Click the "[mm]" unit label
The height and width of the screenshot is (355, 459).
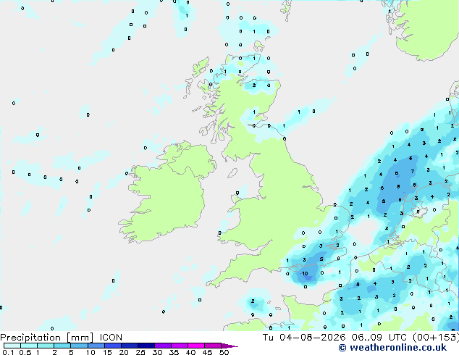(x=80, y=338)
